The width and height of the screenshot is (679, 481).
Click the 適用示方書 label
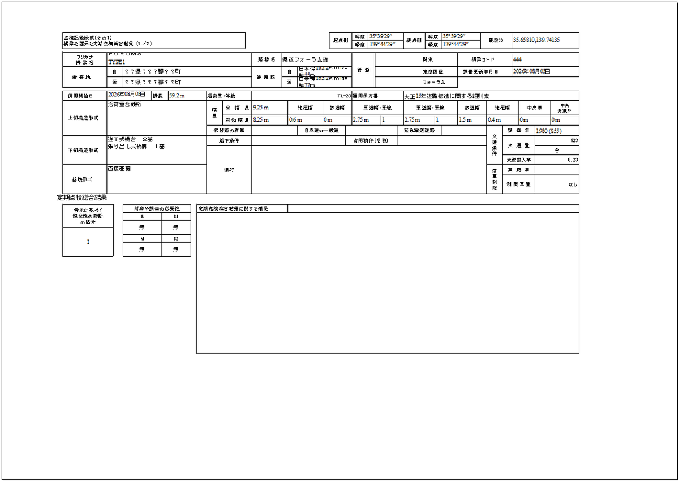click(366, 97)
